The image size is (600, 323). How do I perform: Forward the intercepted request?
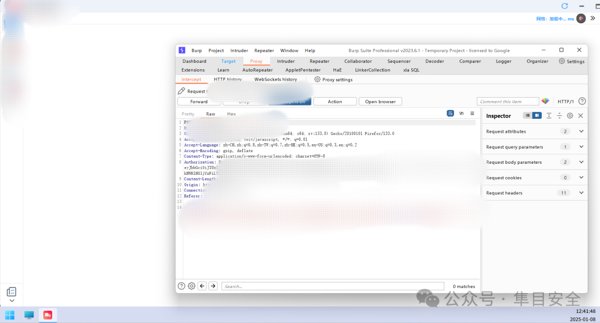199,102
